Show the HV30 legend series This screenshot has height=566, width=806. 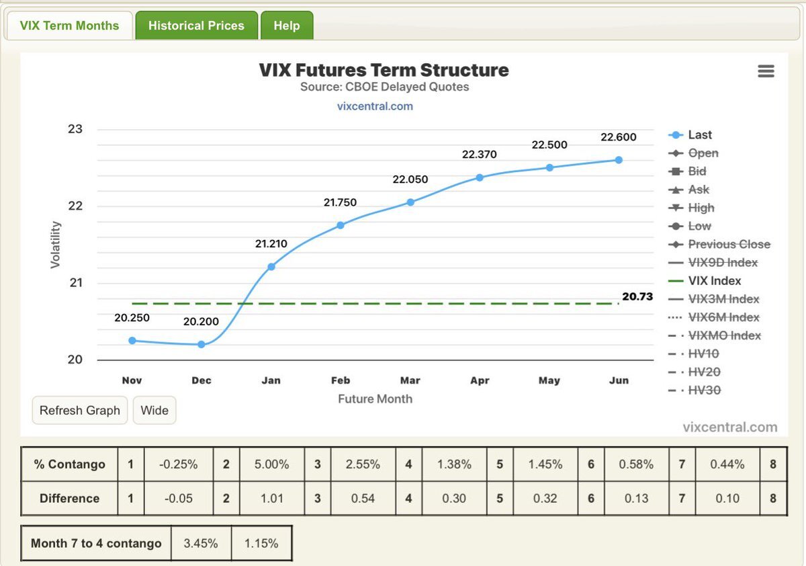tap(704, 390)
